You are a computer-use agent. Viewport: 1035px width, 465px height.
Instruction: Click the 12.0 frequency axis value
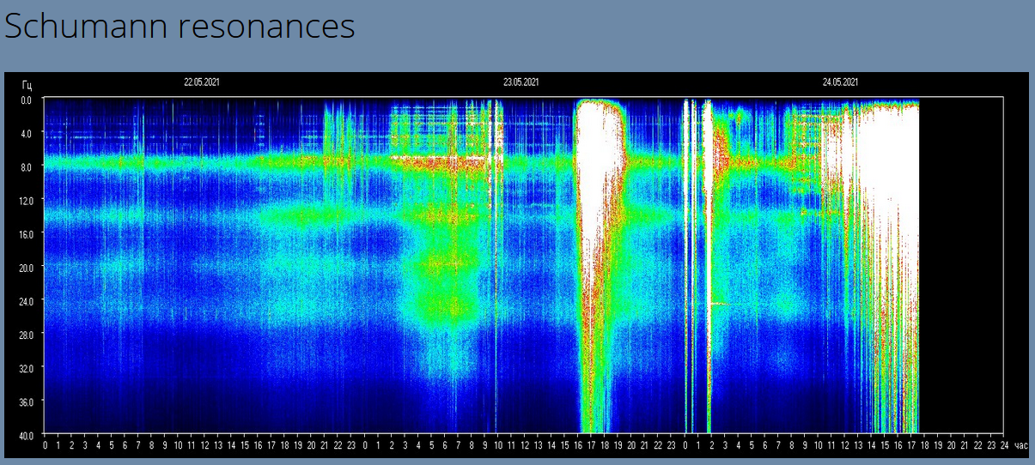tap(25, 200)
